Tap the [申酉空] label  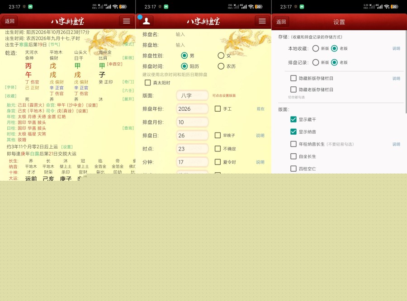[114, 64]
